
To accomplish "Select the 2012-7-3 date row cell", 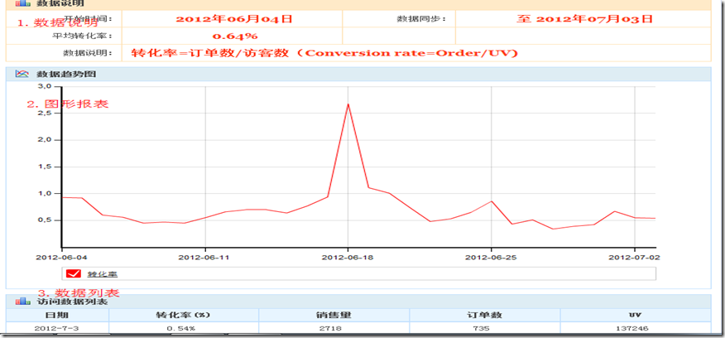I will 58,328.
